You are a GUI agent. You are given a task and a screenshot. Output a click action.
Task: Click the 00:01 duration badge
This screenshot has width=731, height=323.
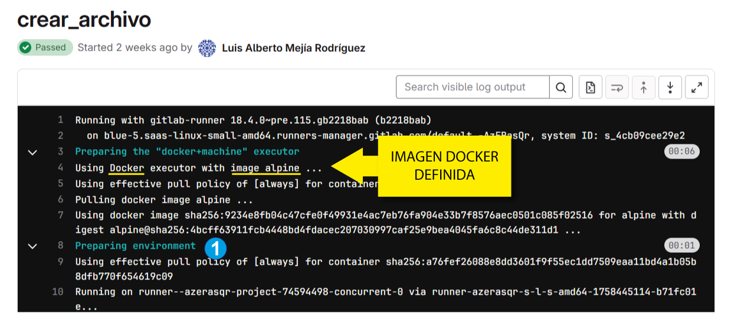[681, 246]
